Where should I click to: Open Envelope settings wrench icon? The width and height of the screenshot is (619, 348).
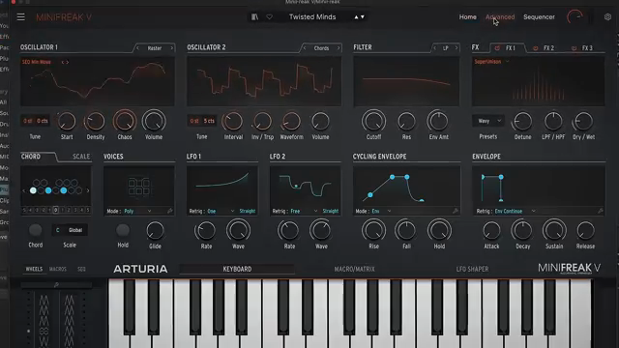(600, 211)
